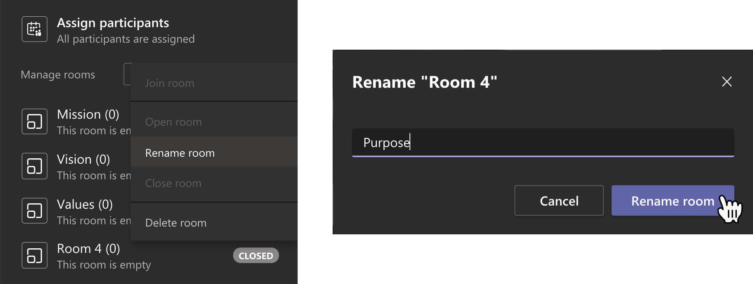
Task: Select Join room in the menu
Action: (x=169, y=83)
